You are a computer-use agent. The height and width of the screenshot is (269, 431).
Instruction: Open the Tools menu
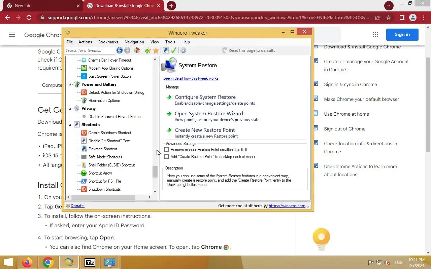click(x=170, y=42)
